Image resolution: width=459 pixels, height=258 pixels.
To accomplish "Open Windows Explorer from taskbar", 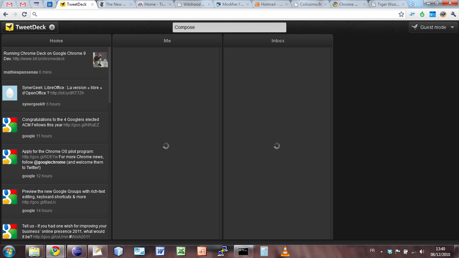I will pyautogui.click(x=35, y=251).
